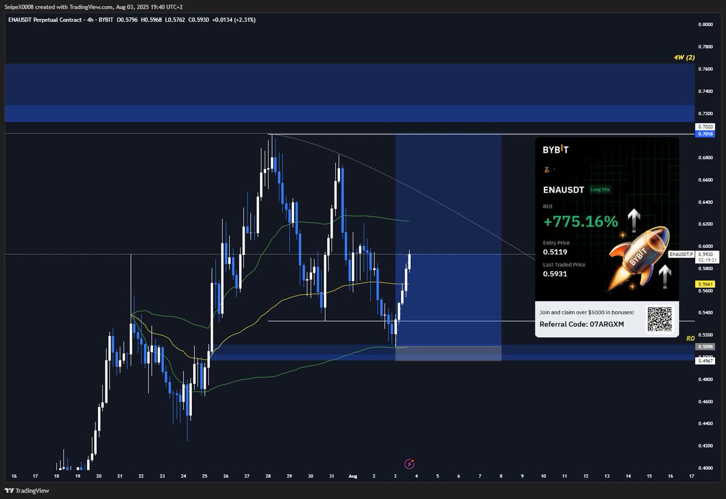Click the QR code on Bybit card

[x=660, y=319]
